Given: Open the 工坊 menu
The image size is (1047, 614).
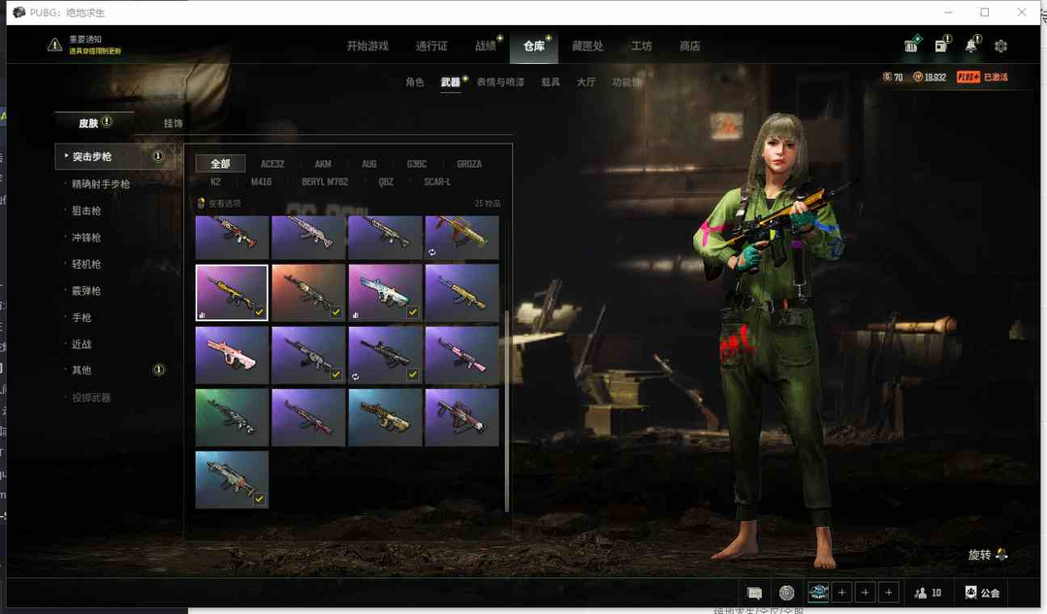Looking at the screenshot, I should 641,47.
